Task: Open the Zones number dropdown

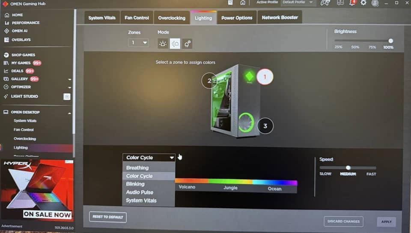Action: [x=138, y=43]
